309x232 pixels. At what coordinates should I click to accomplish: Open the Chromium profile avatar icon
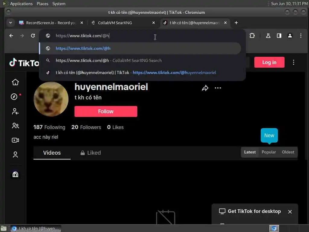290,36
